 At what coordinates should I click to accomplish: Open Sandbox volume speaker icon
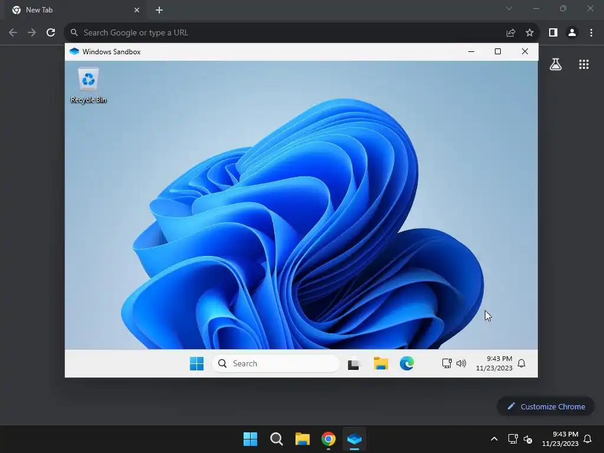point(461,363)
